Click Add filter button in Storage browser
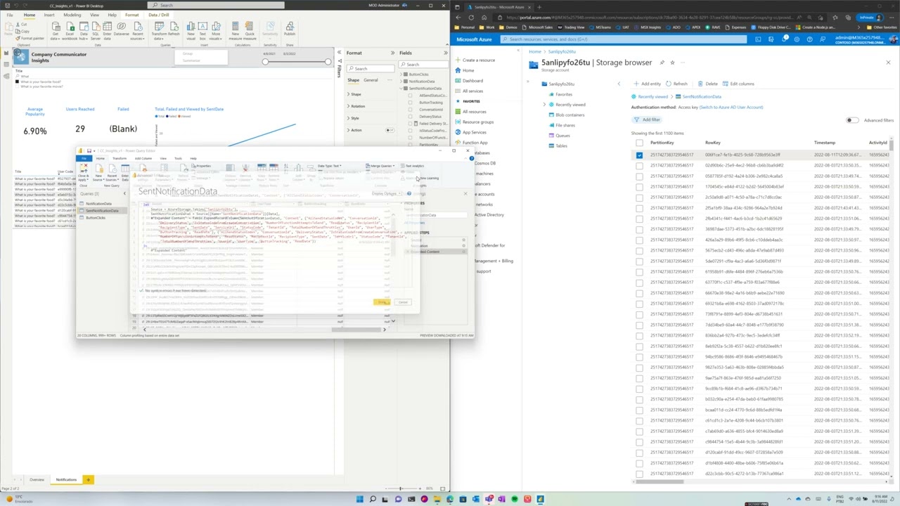Screen dimensions: 900x506 648,120
